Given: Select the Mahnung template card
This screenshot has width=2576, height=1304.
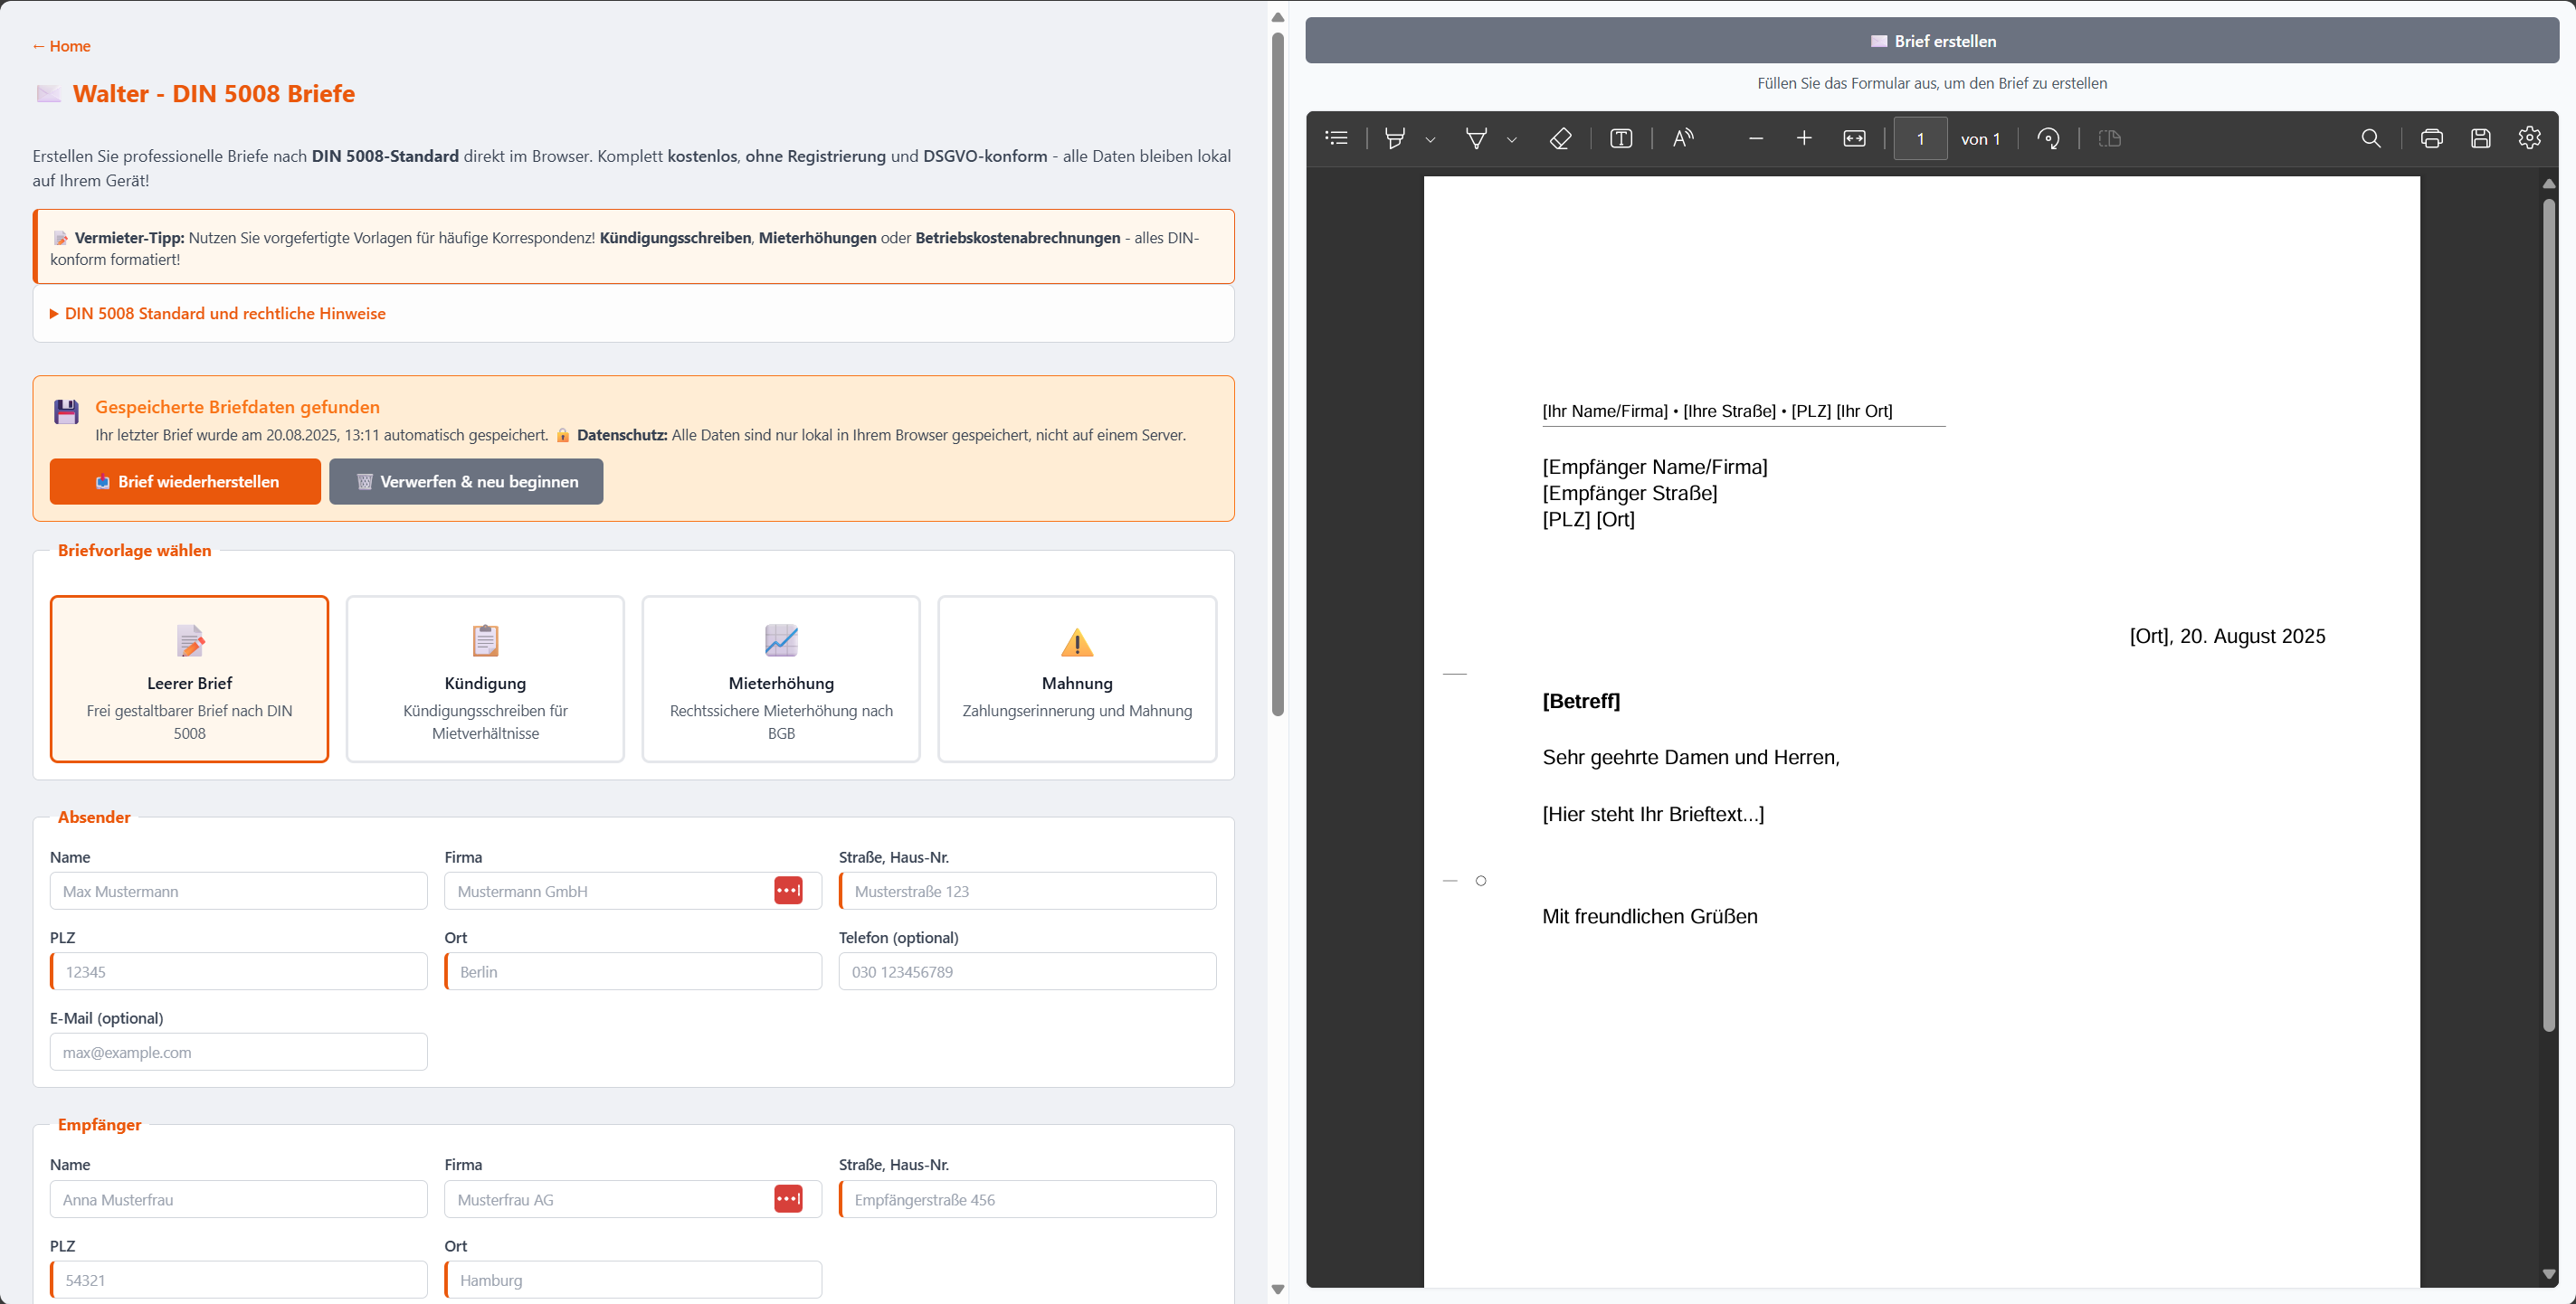Looking at the screenshot, I should tap(1077, 679).
